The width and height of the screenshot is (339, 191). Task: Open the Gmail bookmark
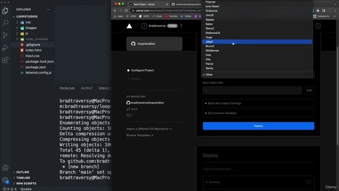click(x=157, y=16)
